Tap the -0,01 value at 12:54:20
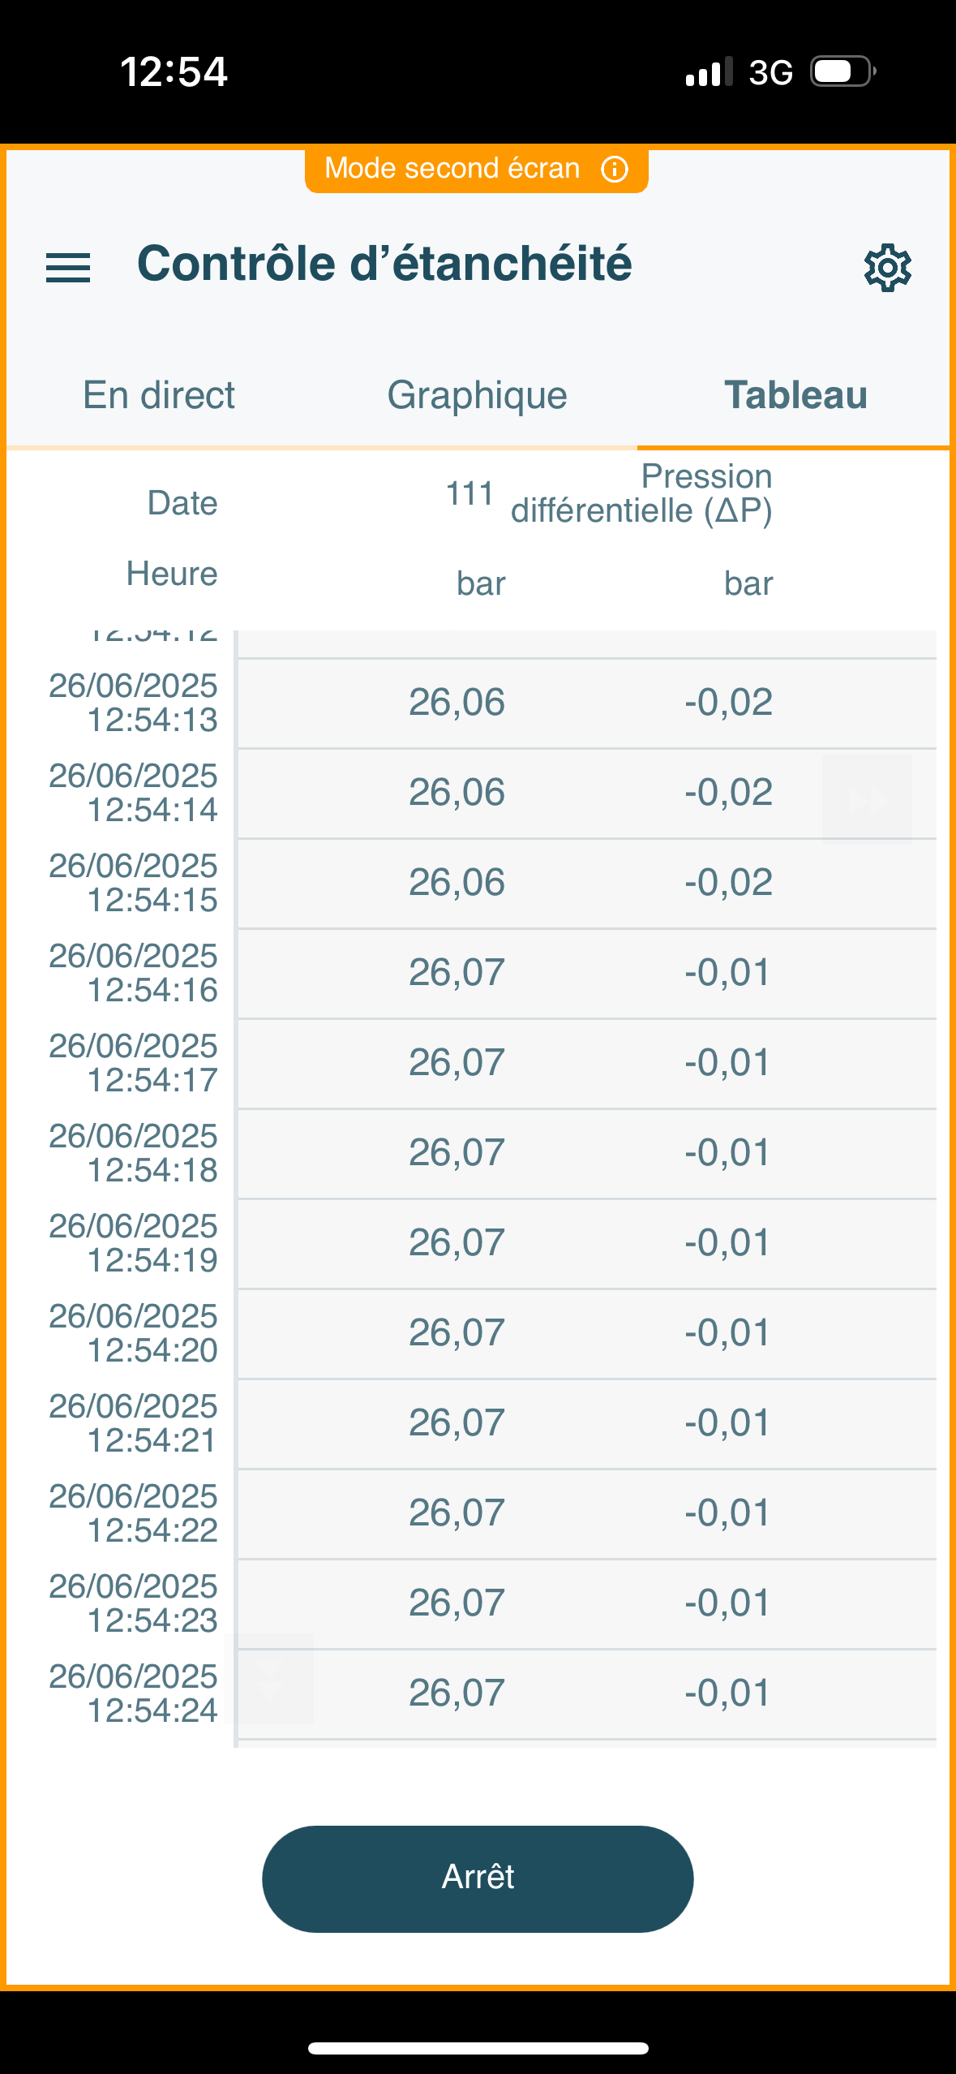Viewport: 956px width, 2074px height. click(727, 1333)
